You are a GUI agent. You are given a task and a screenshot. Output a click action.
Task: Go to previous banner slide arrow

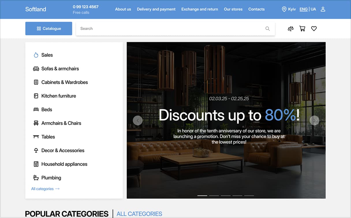[x=138, y=120]
